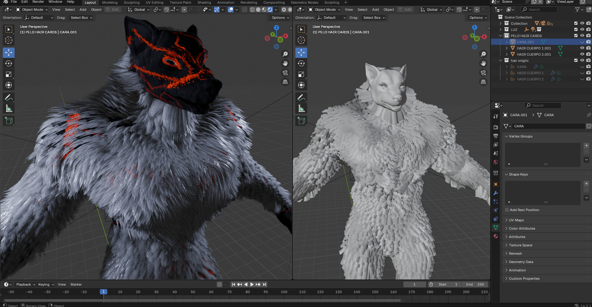This screenshot has width=592, height=307.
Task: Select the Measure tool in the toolbar
Action: tap(9, 108)
